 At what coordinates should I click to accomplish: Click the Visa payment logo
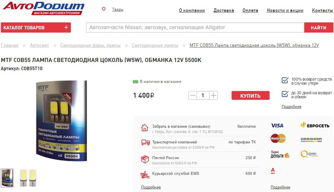click(x=277, y=125)
